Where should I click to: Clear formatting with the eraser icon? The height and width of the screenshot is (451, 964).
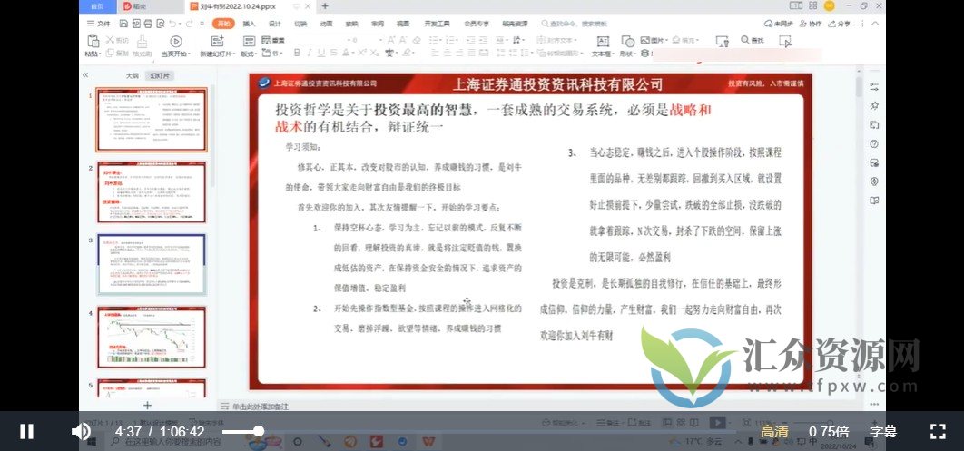[418, 40]
